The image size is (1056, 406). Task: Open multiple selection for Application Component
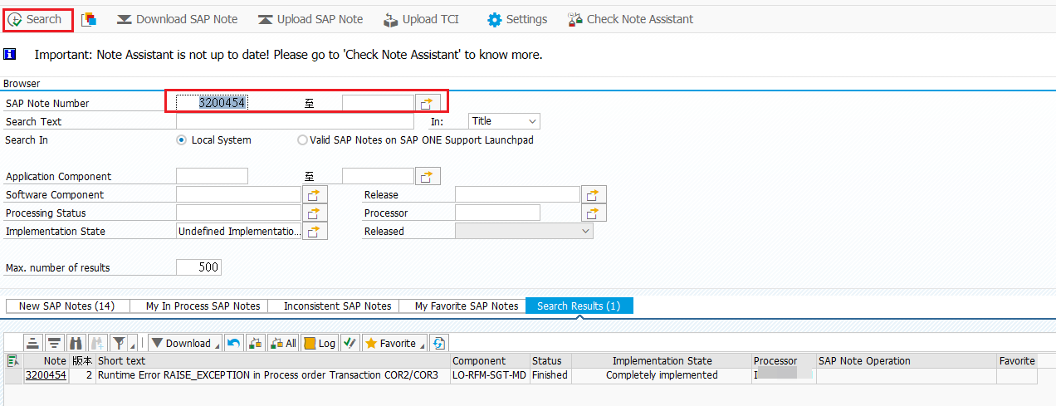pyautogui.click(x=428, y=176)
